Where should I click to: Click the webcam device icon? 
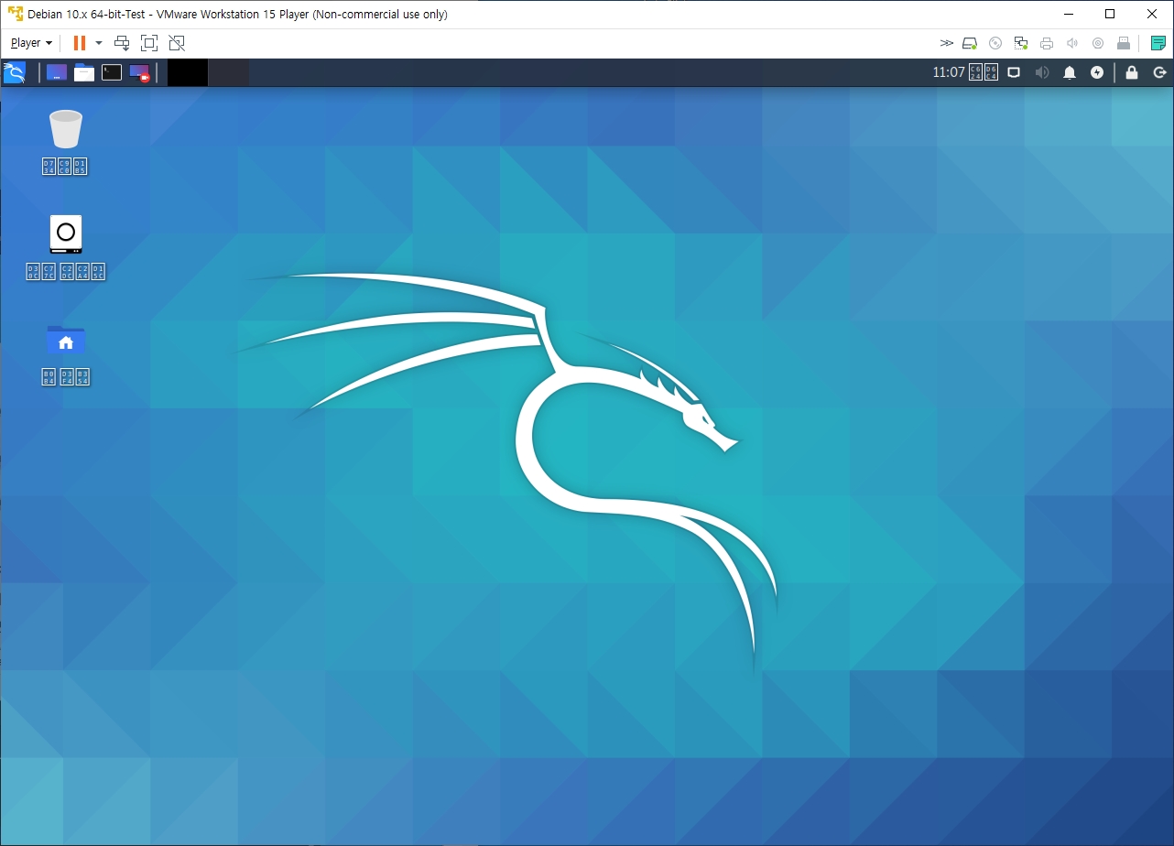tap(1098, 43)
